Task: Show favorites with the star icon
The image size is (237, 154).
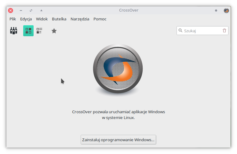Action: pyautogui.click(x=54, y=31)
